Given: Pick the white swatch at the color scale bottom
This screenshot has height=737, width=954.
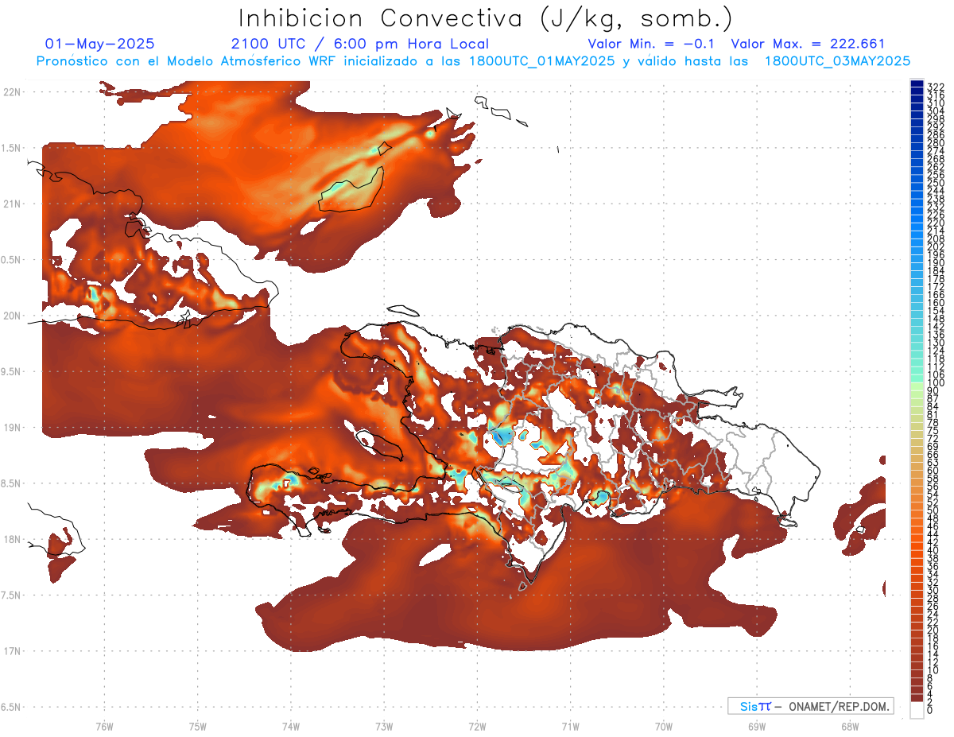Looking at the screenshot, I should coord(917,710).
